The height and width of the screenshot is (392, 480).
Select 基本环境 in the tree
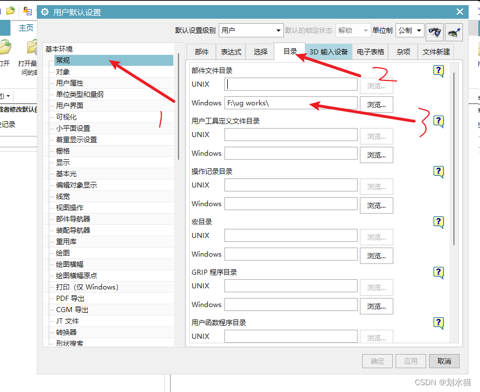(x=59, y=49)
